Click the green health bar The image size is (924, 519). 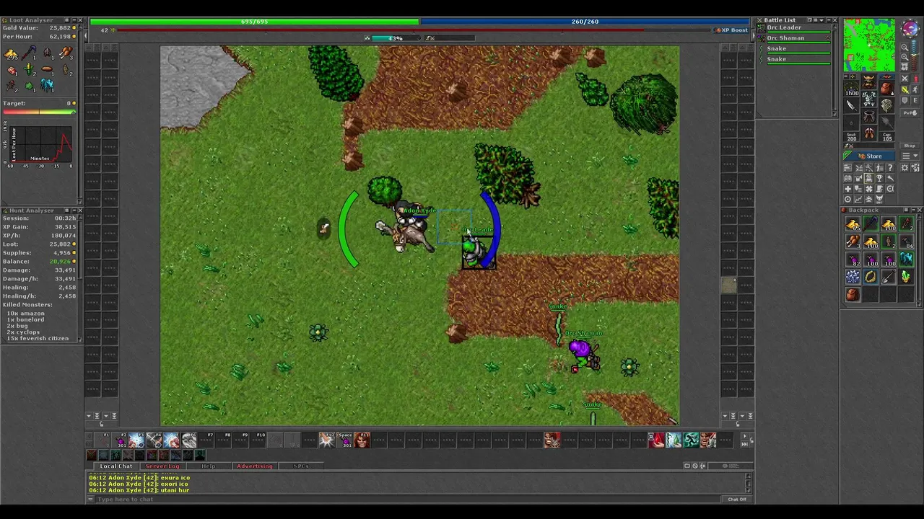254,22
